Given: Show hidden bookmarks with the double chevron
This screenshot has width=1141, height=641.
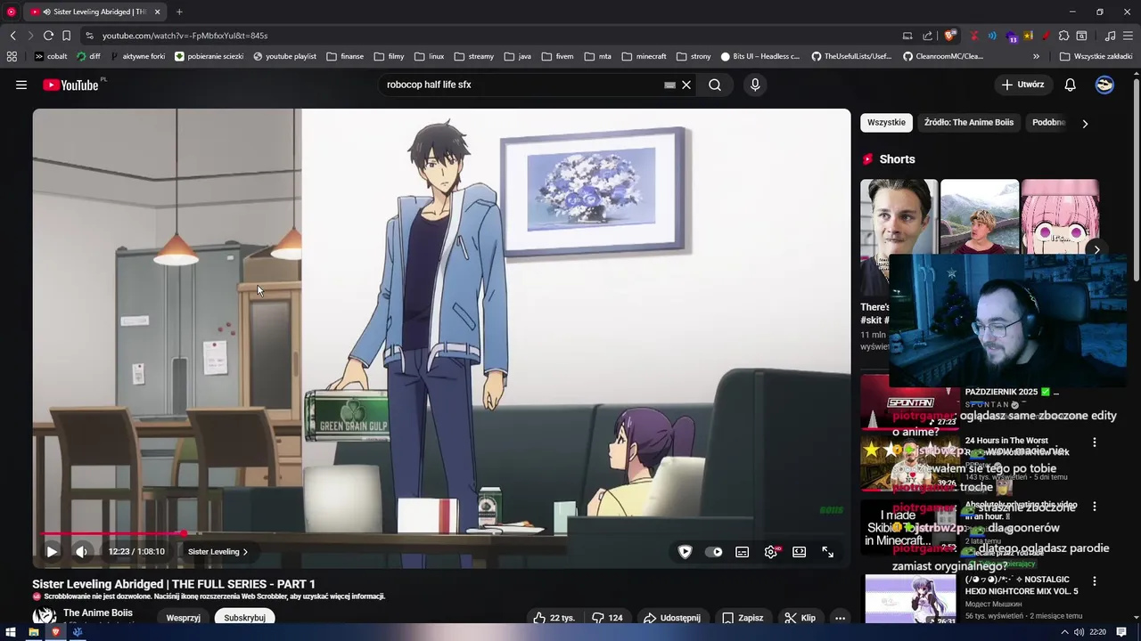Looking at the screenshot, I should point(1036,56).
